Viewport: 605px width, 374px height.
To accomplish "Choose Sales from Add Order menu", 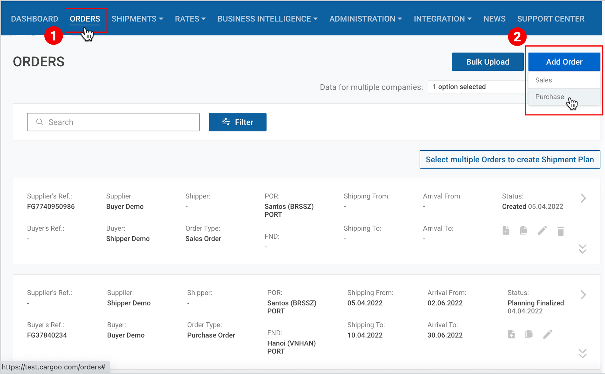I will pyautogui.click(x=564, y=80).
